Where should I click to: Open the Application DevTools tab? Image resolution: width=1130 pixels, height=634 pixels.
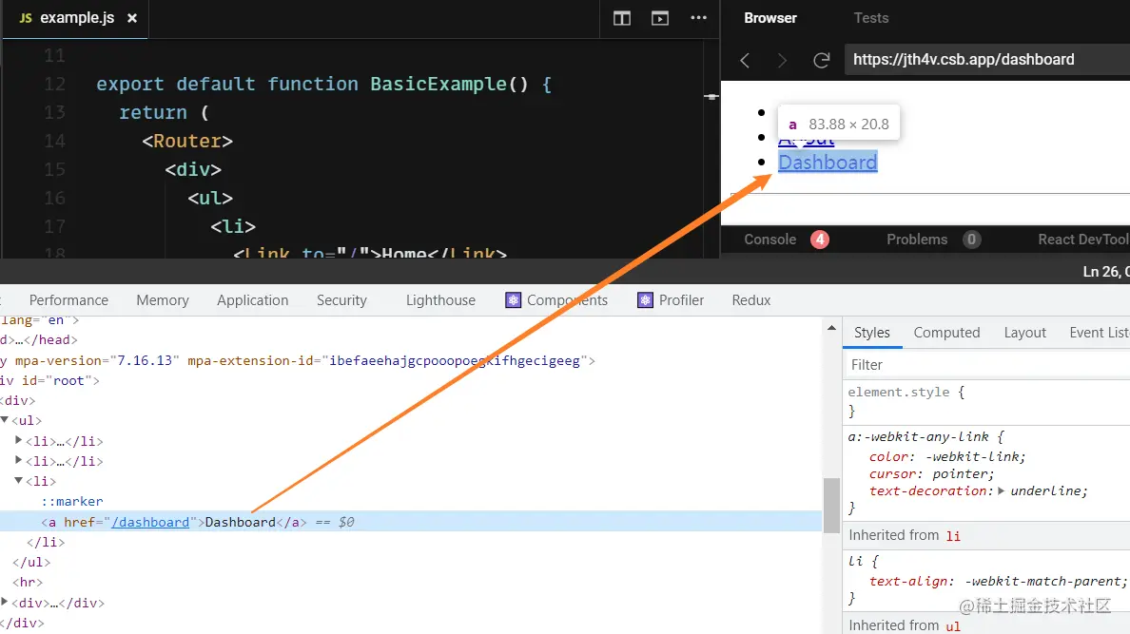(252, 300)
